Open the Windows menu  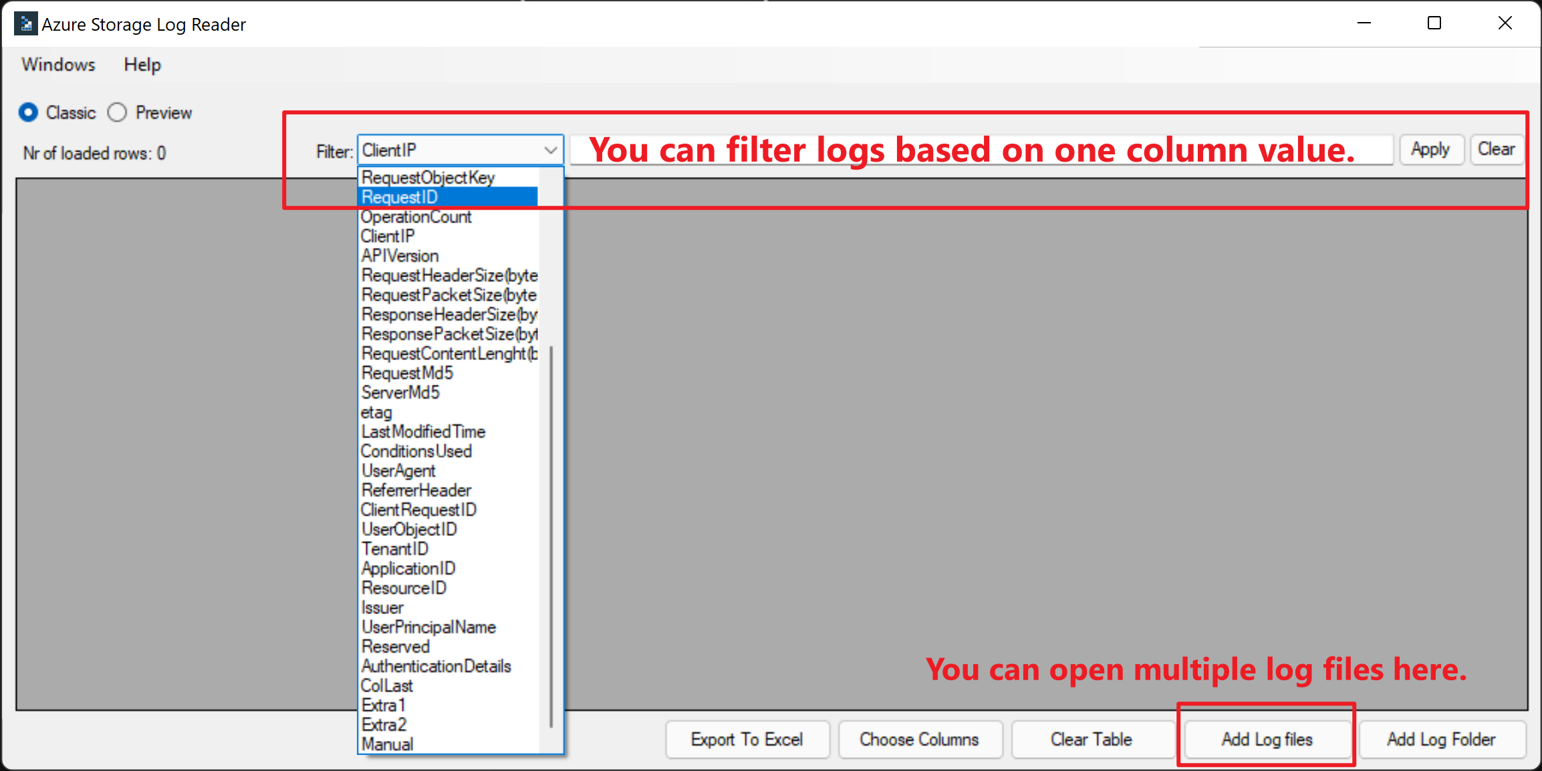[x=58, y=65]
